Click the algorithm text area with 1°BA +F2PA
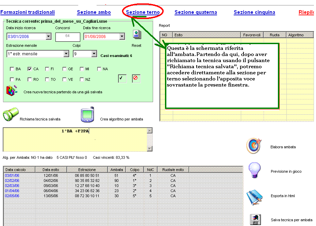Screen dimensions: 316x226 (x=75, y=139)
